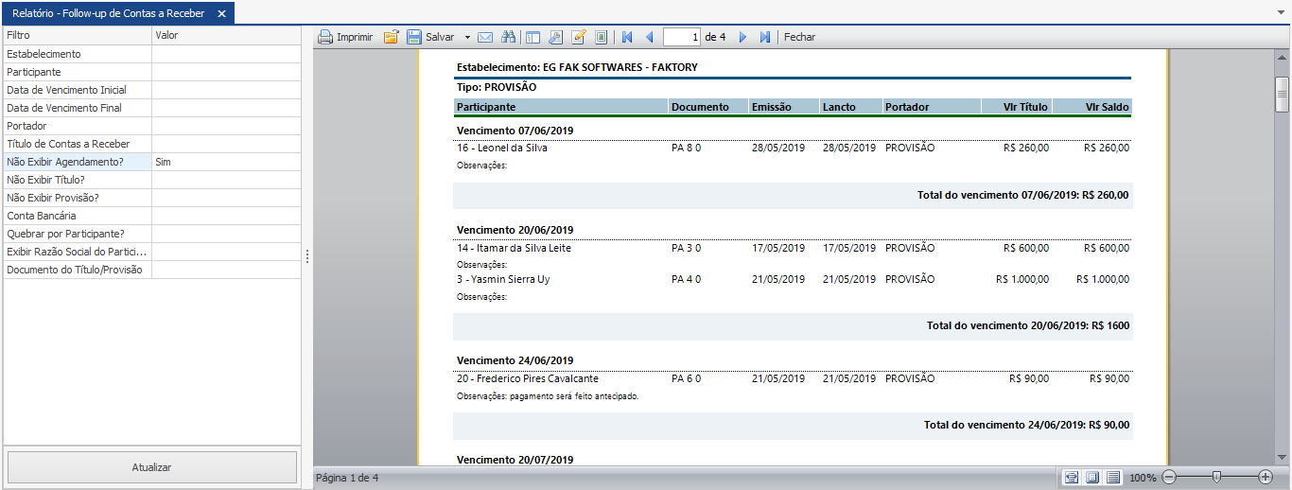Go to the next report page
Viewport: 1292px width, 490px height.
(x=742, y=38)
